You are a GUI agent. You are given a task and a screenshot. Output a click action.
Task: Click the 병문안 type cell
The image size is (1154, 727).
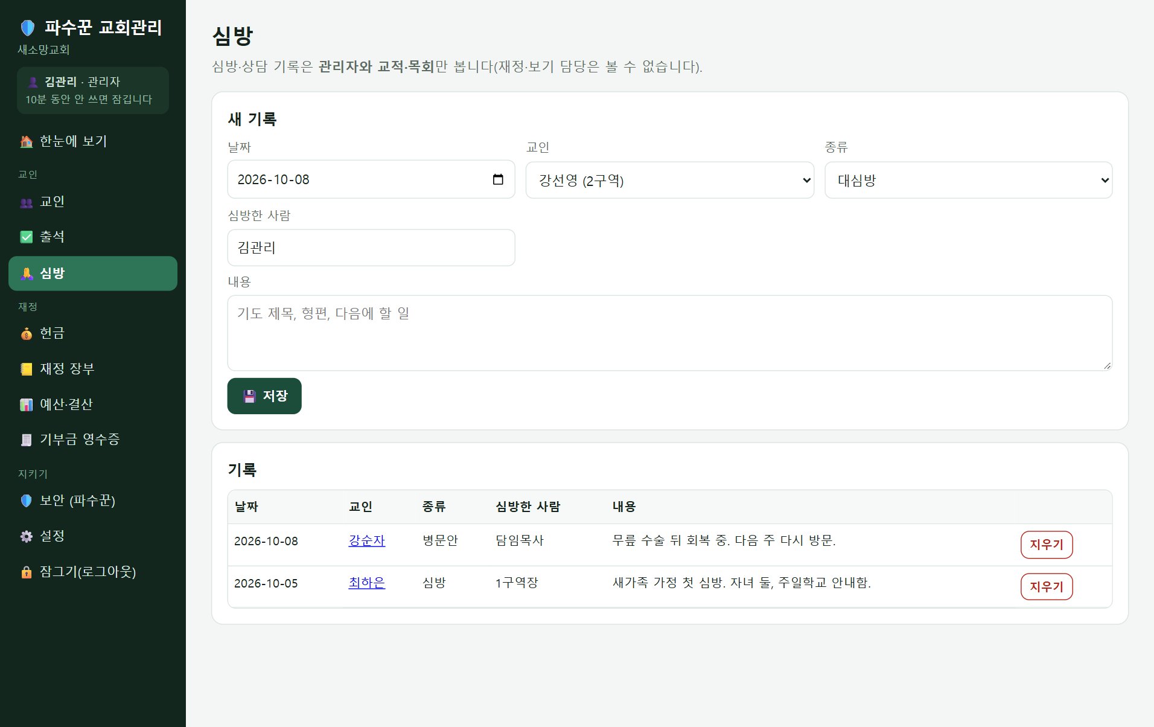pos(440,540)
